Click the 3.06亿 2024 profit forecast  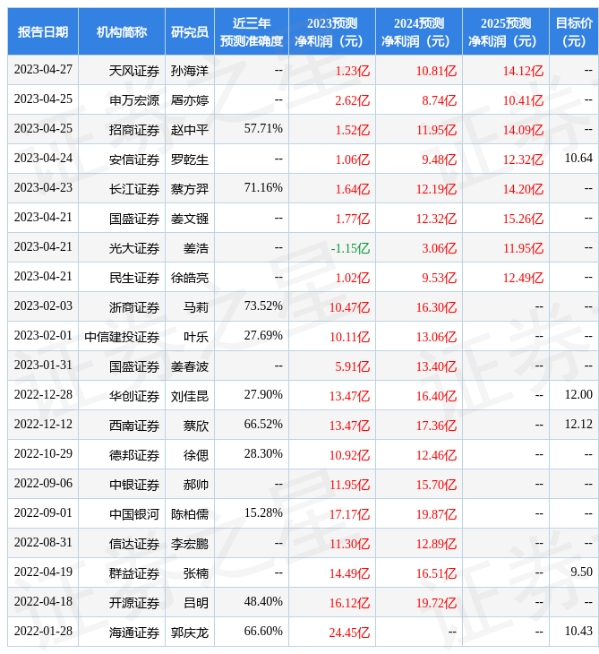(x=440, y=248)
